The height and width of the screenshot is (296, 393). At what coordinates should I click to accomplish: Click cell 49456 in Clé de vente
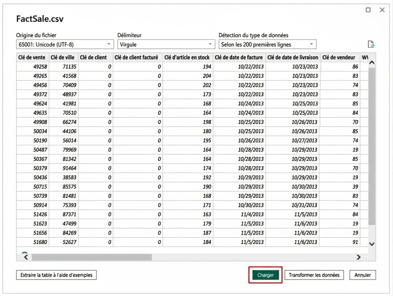33,85
